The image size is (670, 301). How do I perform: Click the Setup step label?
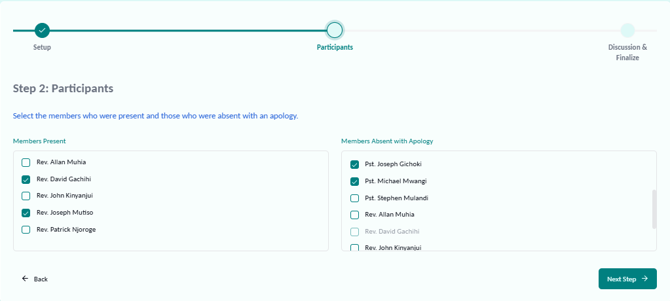click(42, 47)
